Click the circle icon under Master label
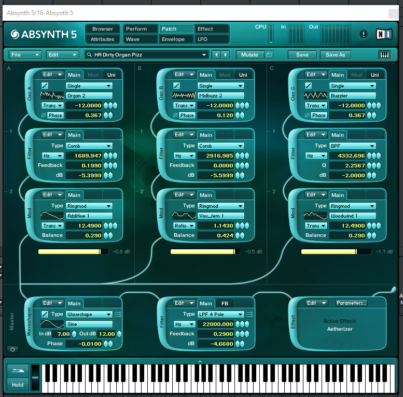Image resolution: width=403 pixels, height=397 pixels. 12,349
